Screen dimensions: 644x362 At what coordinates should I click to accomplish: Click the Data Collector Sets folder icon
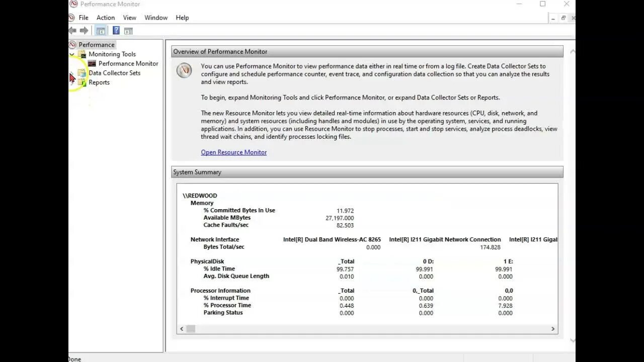click(82, 73)
